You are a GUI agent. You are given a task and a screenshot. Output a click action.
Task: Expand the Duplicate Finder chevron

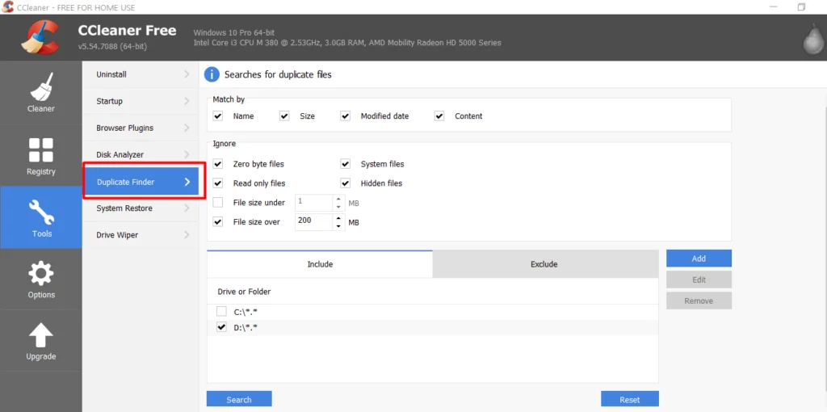click(187, 182)
